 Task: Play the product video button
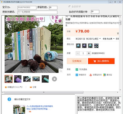(x=54, y=79)
